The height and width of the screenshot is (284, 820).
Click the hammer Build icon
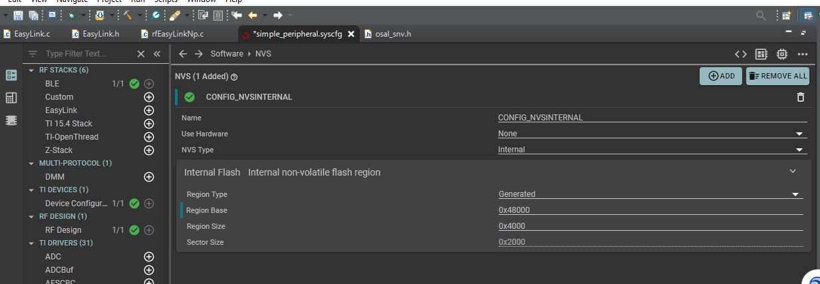click(128, 15)
